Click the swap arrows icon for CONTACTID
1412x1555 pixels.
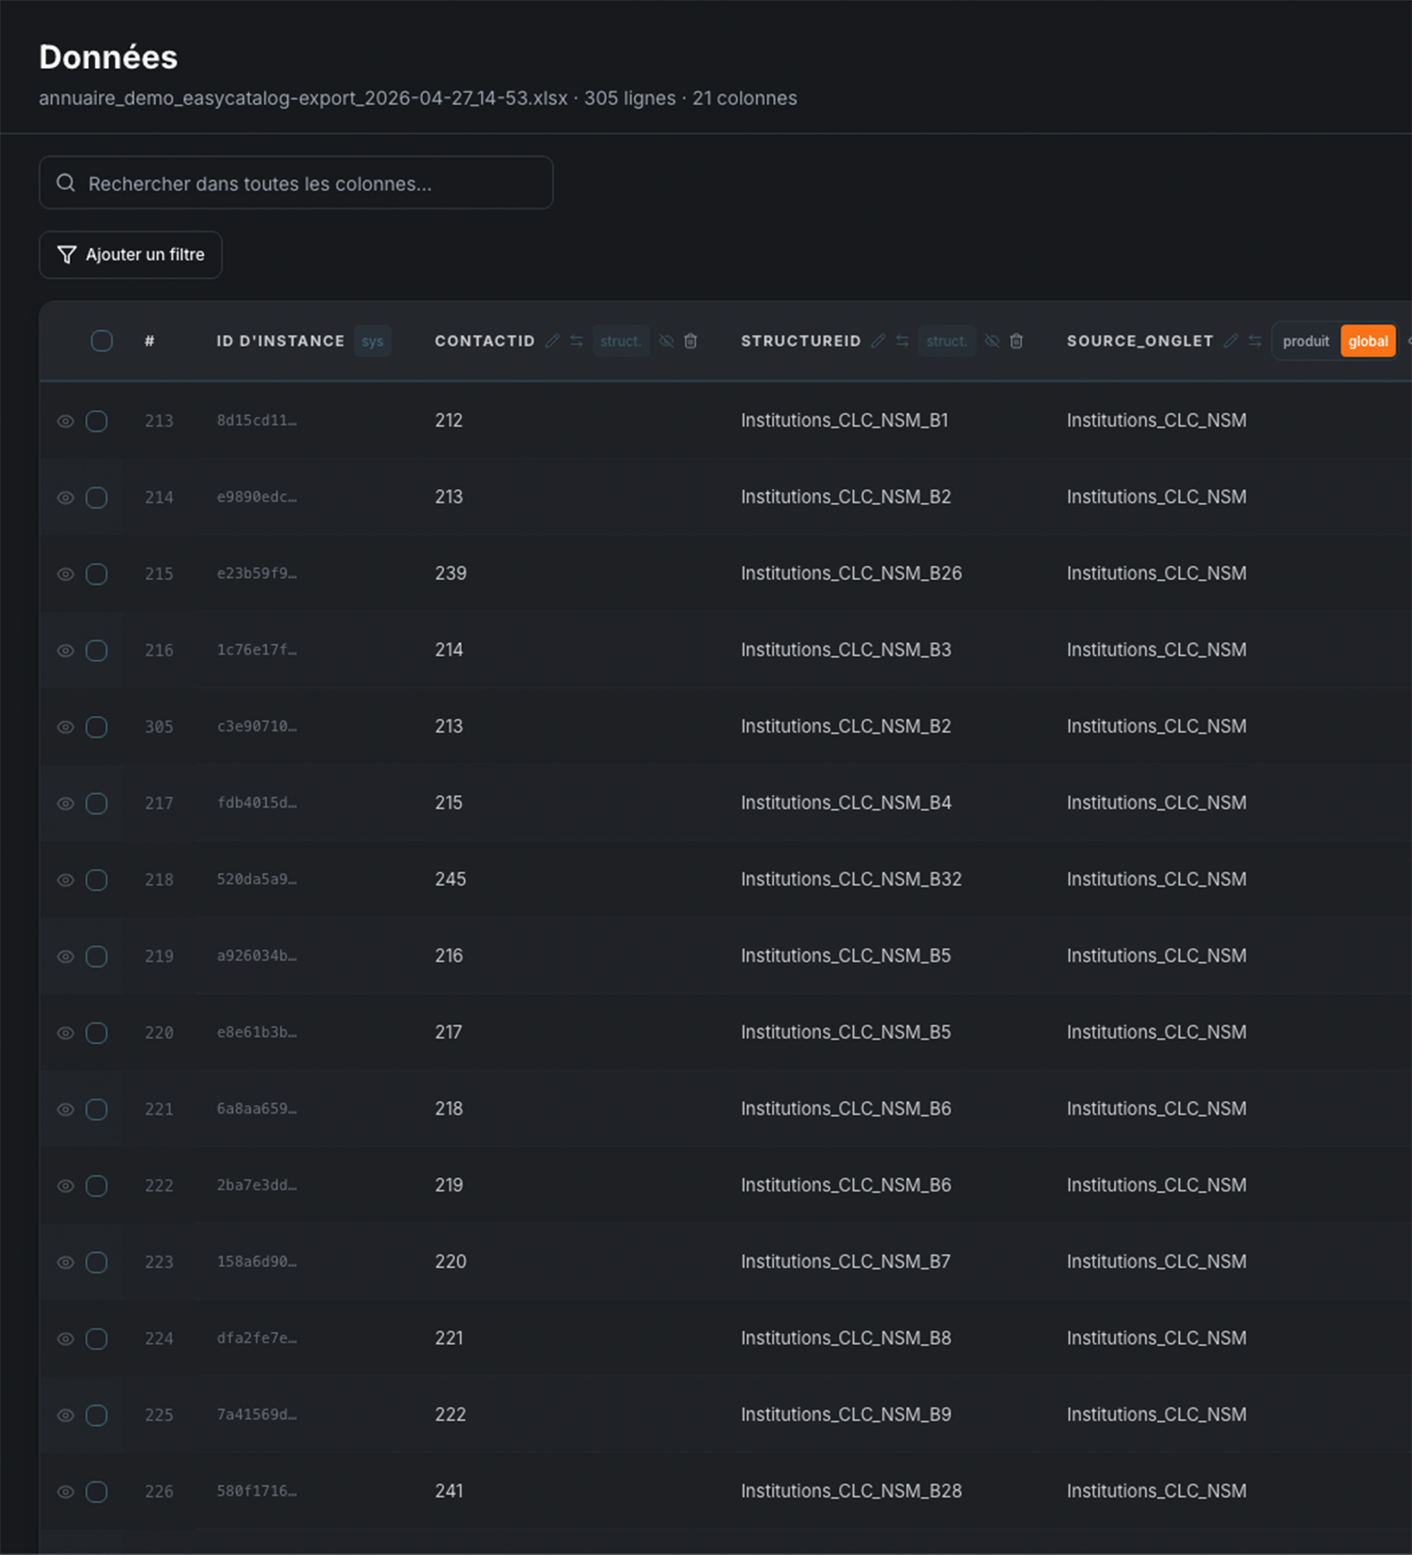(x=576, y=341)
